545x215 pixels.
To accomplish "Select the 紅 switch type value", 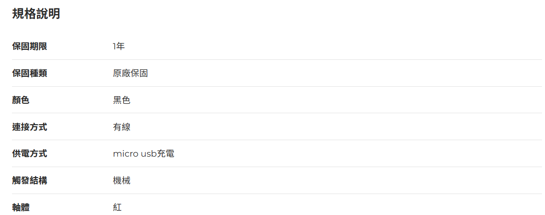I will [117, 208].
